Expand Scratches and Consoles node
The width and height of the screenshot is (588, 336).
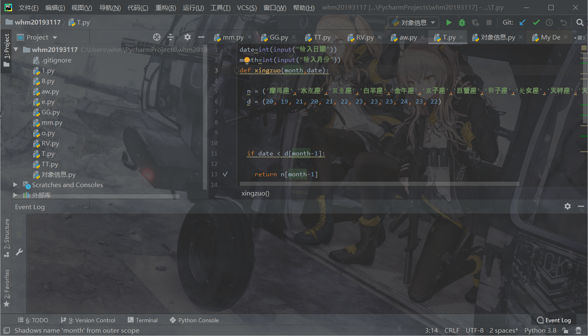(16, 185)
